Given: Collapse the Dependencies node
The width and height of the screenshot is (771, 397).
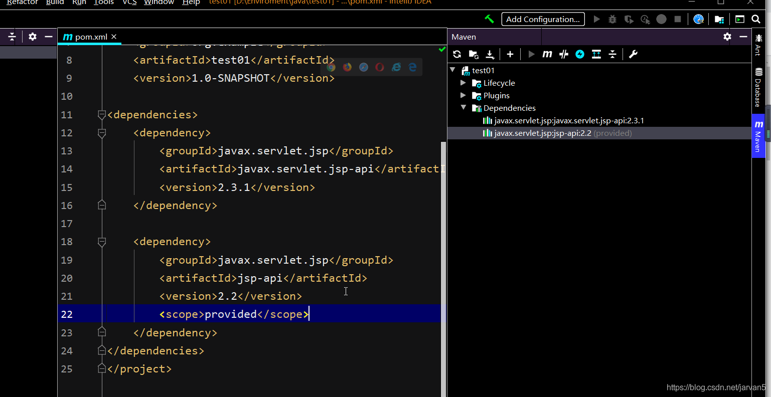Looking at the screenshot, I should pyautogui.click(x=464, y=108).
